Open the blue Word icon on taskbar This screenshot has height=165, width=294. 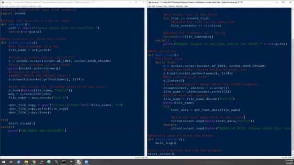[19, 162]
